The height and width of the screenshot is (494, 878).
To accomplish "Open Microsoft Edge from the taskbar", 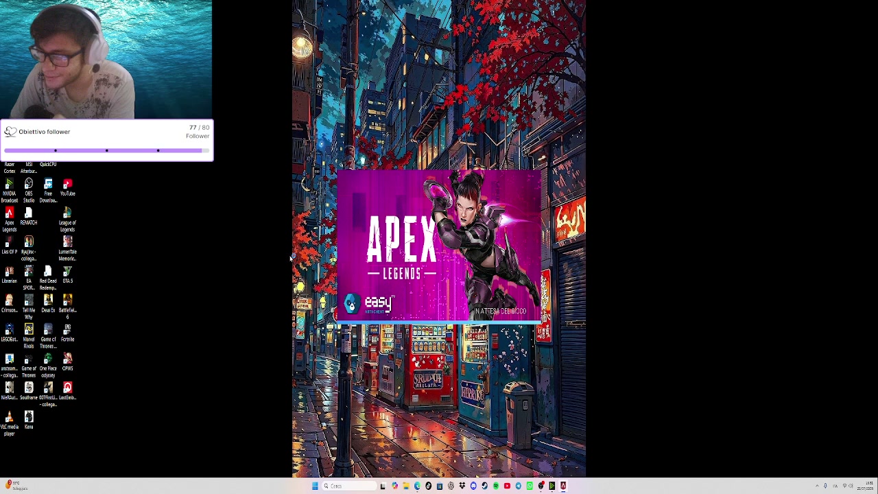I will pyautogui.click(x=417, y=486).
